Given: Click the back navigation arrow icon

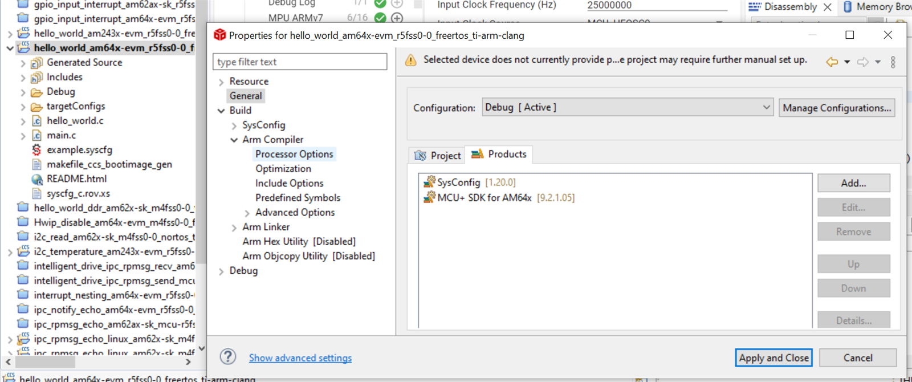Looking at the screenshot, I should tap(832, 62).
